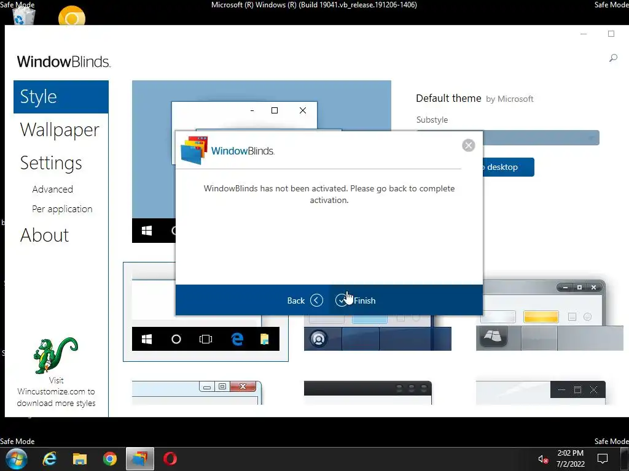This screenshot has width=629, height=471.
Task: Click the taskbar clock showing 2:02 PM
Action: click(570, 459)
